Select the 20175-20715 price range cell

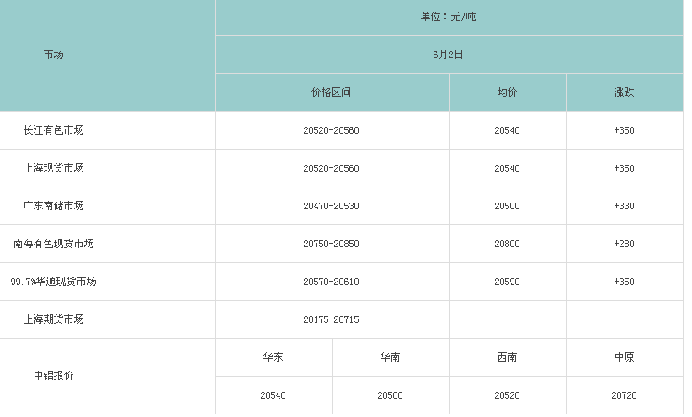coord(331,319)
